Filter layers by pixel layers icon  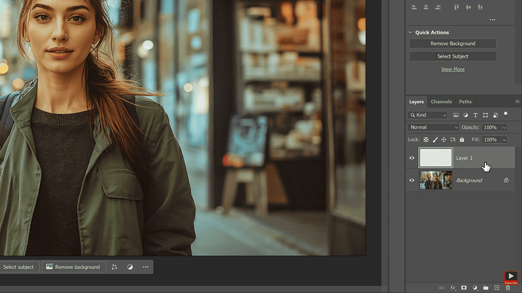click(x=456, y=115)
